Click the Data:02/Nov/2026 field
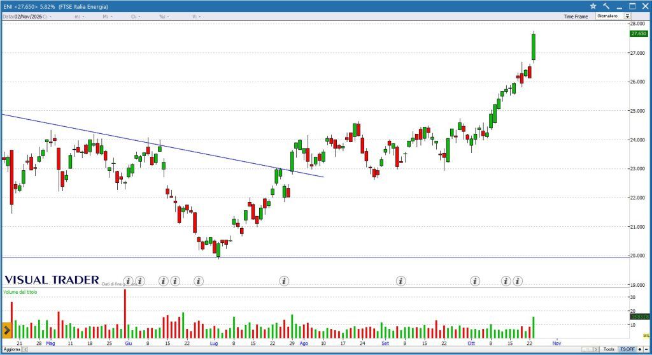Viewport: 652px width, 355px height. [x=22, y=17]
